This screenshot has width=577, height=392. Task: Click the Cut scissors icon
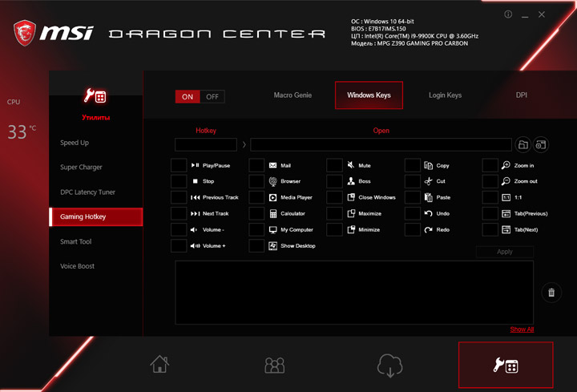pyautogui.click(x=428, y=181)
